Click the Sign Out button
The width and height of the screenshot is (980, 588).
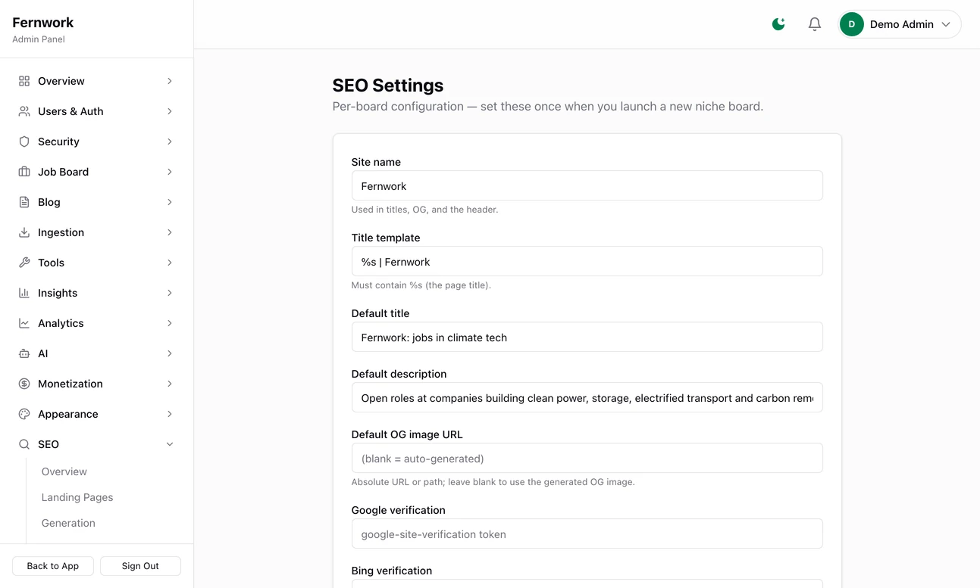140,566
